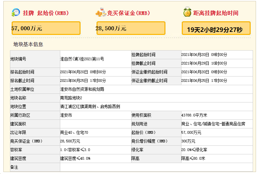Image resolution: width=259 pixels, height=174 pixels.
Task: Click registration deadline value beside 报名截止时间
Action: coord(83,81)
